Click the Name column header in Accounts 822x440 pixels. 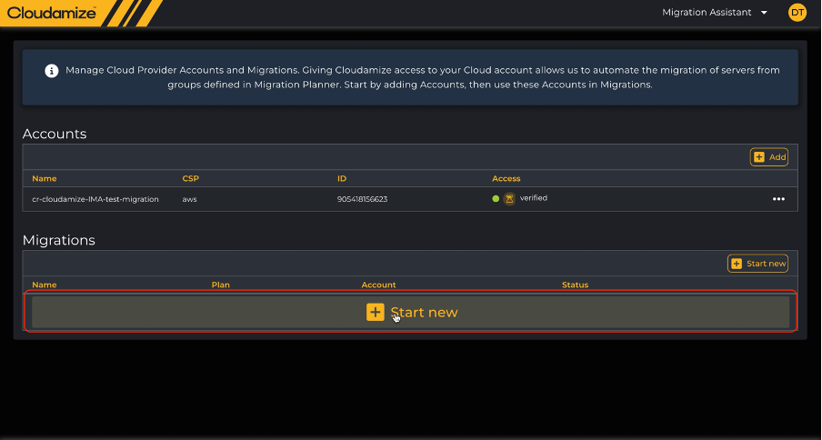[x=44, y=178]
